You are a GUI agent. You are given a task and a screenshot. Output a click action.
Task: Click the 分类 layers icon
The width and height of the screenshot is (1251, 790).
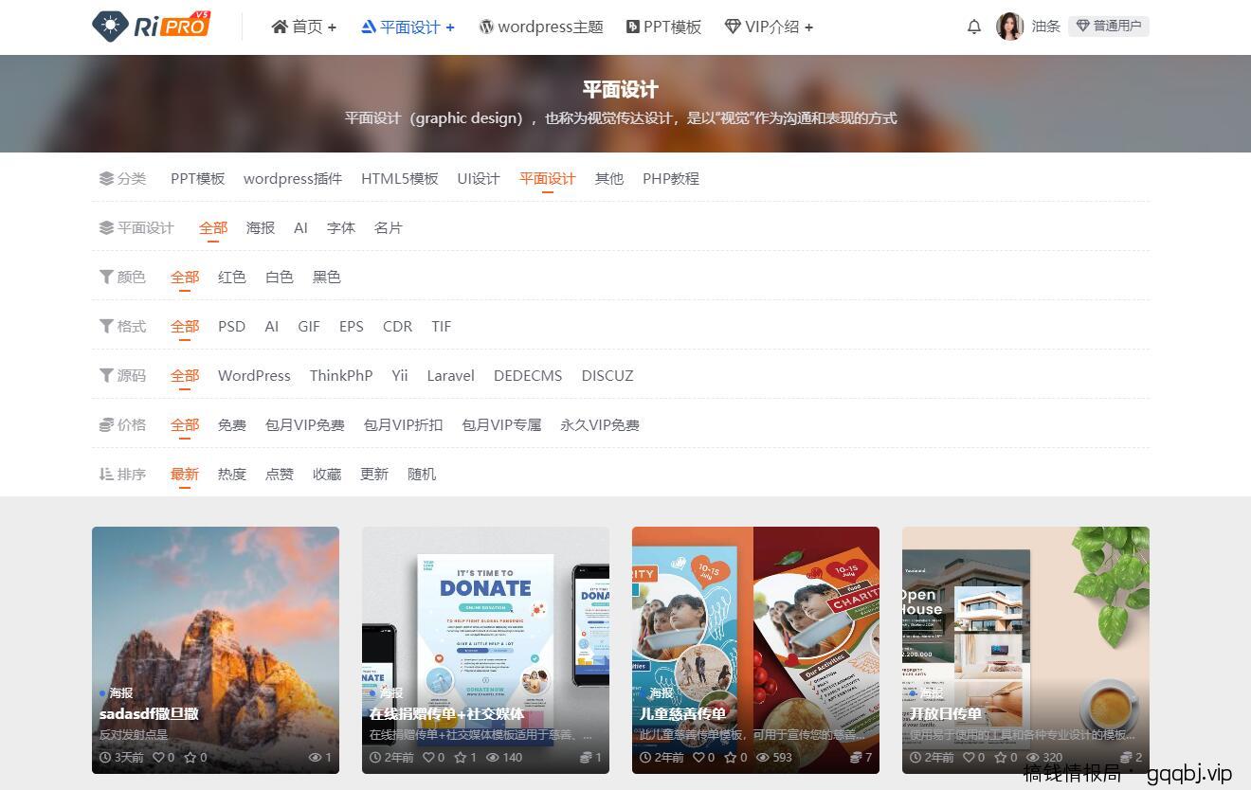pyautogui.click(x=106, y=178)
